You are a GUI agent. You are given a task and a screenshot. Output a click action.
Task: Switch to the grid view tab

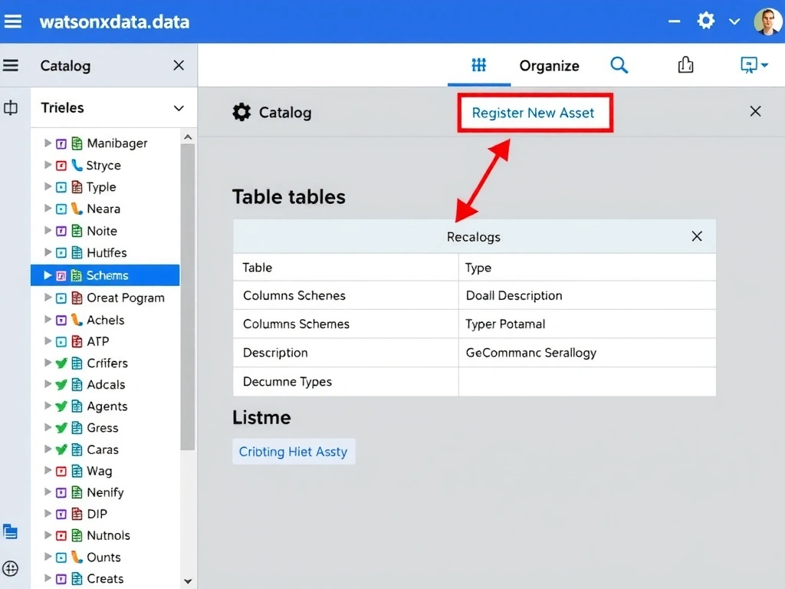pyautogui.click(x=479, y=64)
